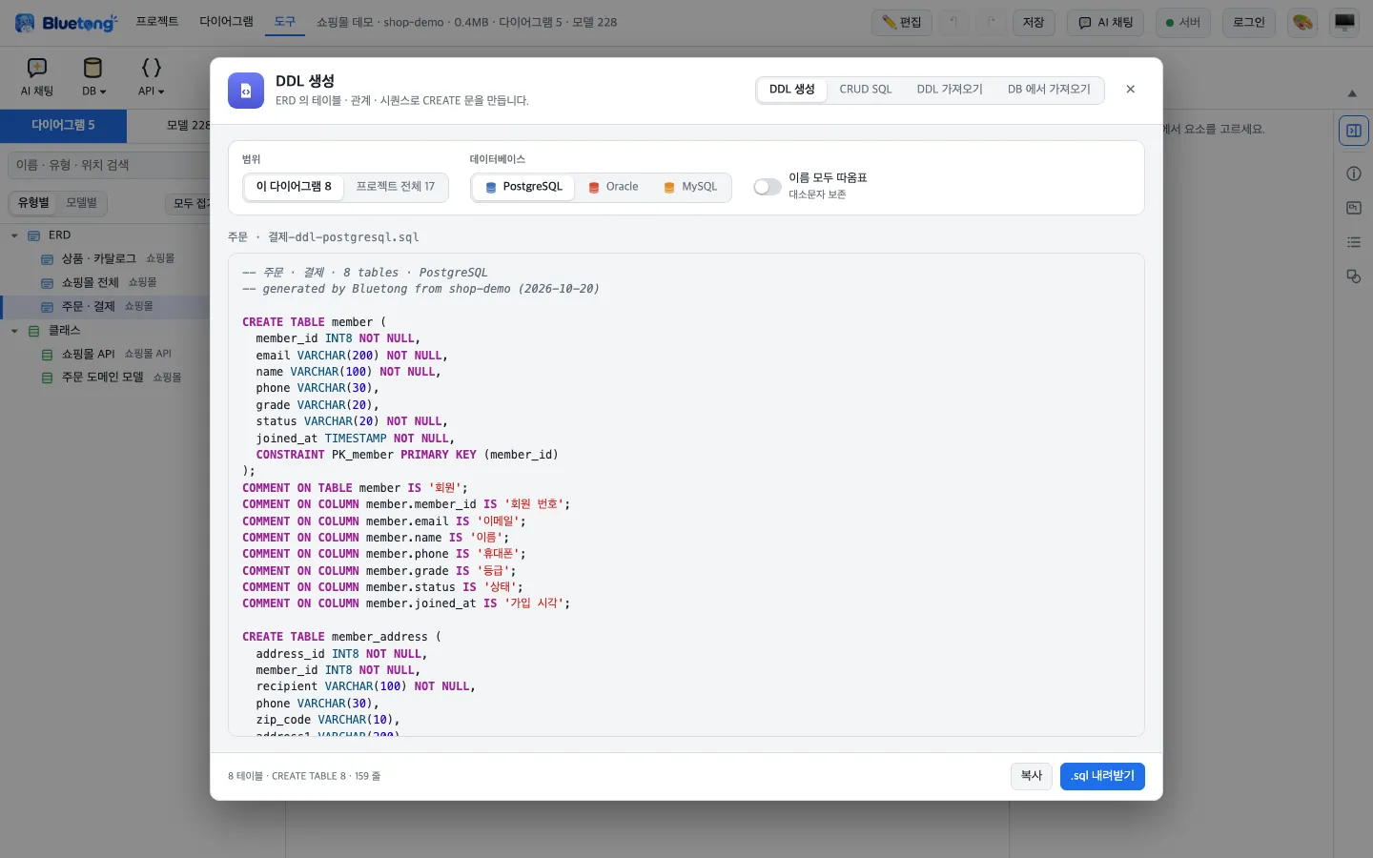Open the API dropdown in toolbar

152,76
